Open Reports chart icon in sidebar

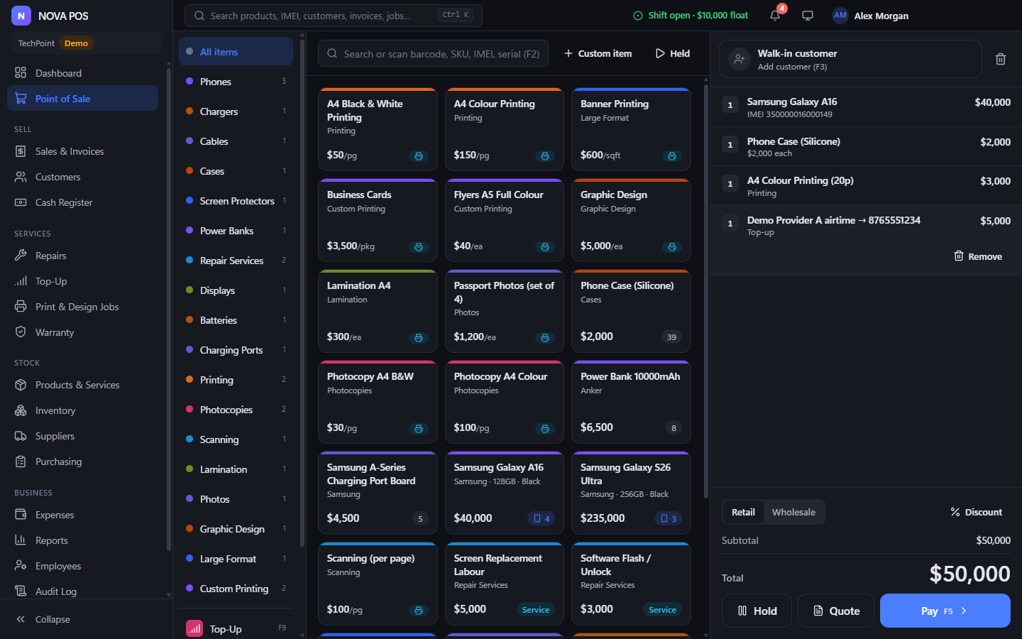pyautogui.click(x=21, y=540)
